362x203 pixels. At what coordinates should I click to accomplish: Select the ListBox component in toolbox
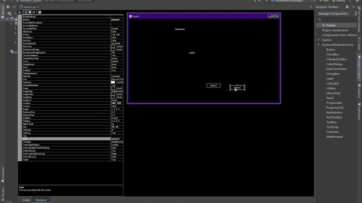pyautogui.click(x=330, y=89)
